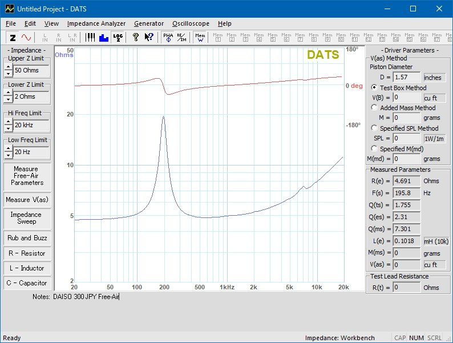Click the Measure Free-Air Parameters button
This screenshot has height=343, width=453.
[x=27, y=176]
